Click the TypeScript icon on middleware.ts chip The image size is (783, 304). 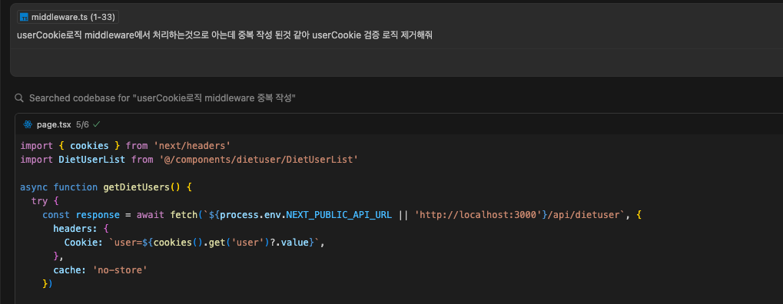click(24, 18)
